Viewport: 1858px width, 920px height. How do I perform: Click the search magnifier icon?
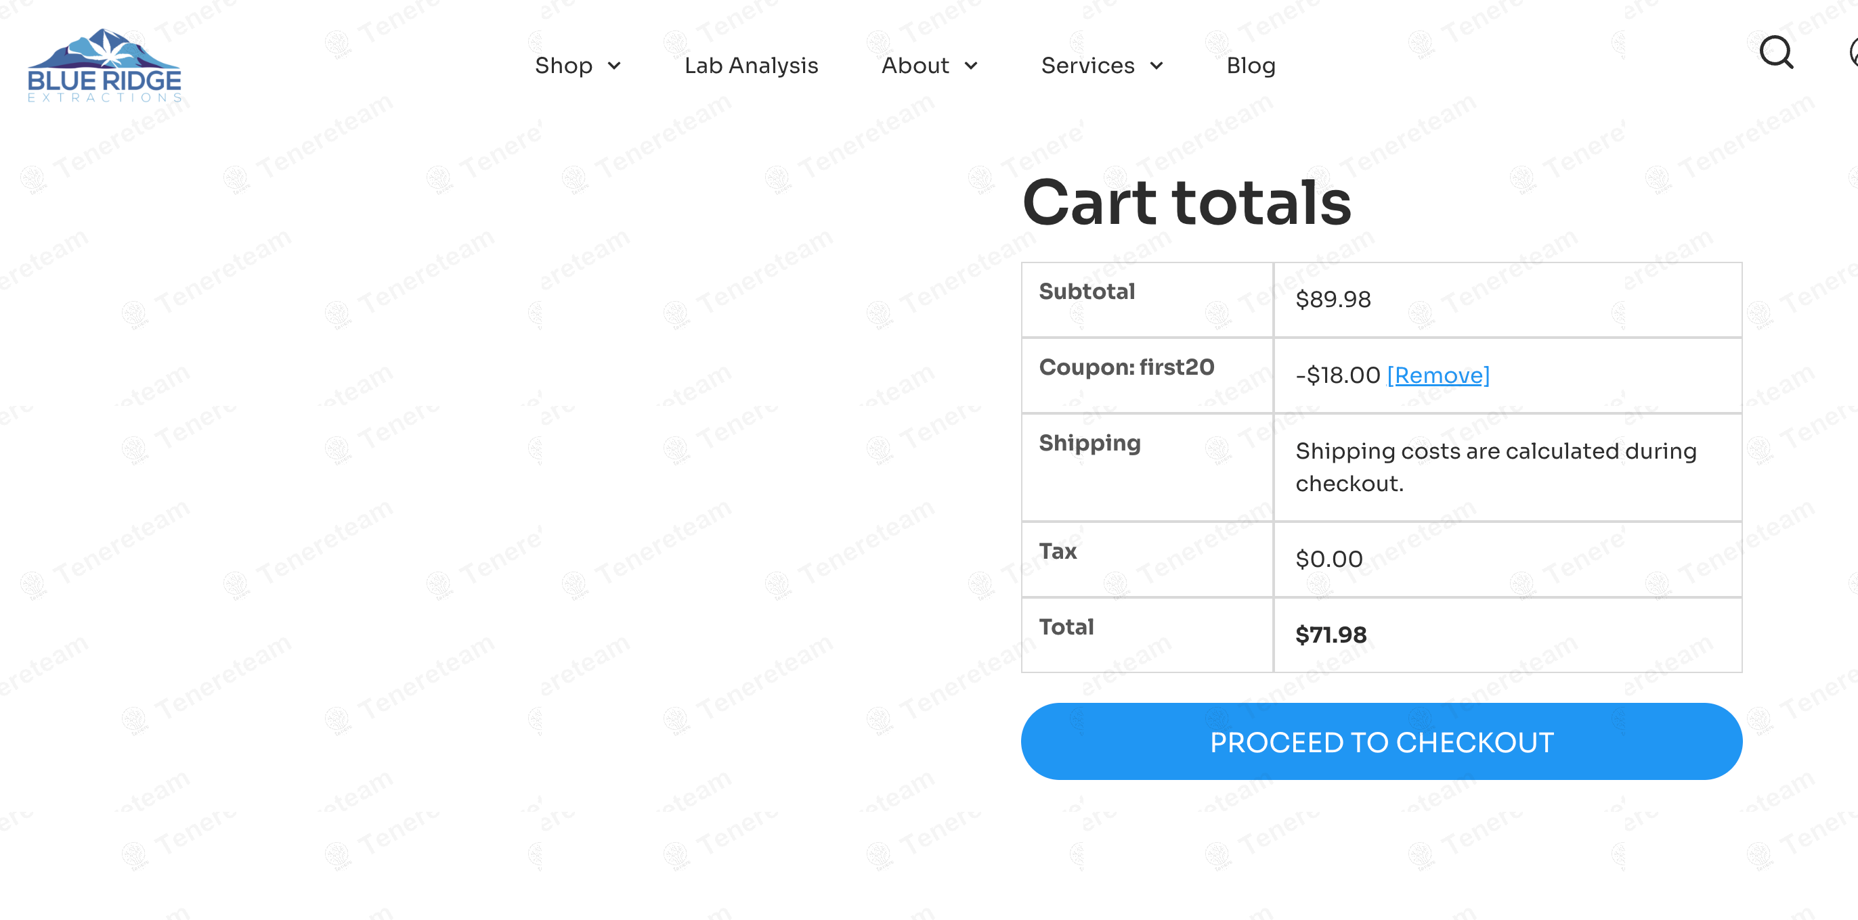pos(1775,53)
